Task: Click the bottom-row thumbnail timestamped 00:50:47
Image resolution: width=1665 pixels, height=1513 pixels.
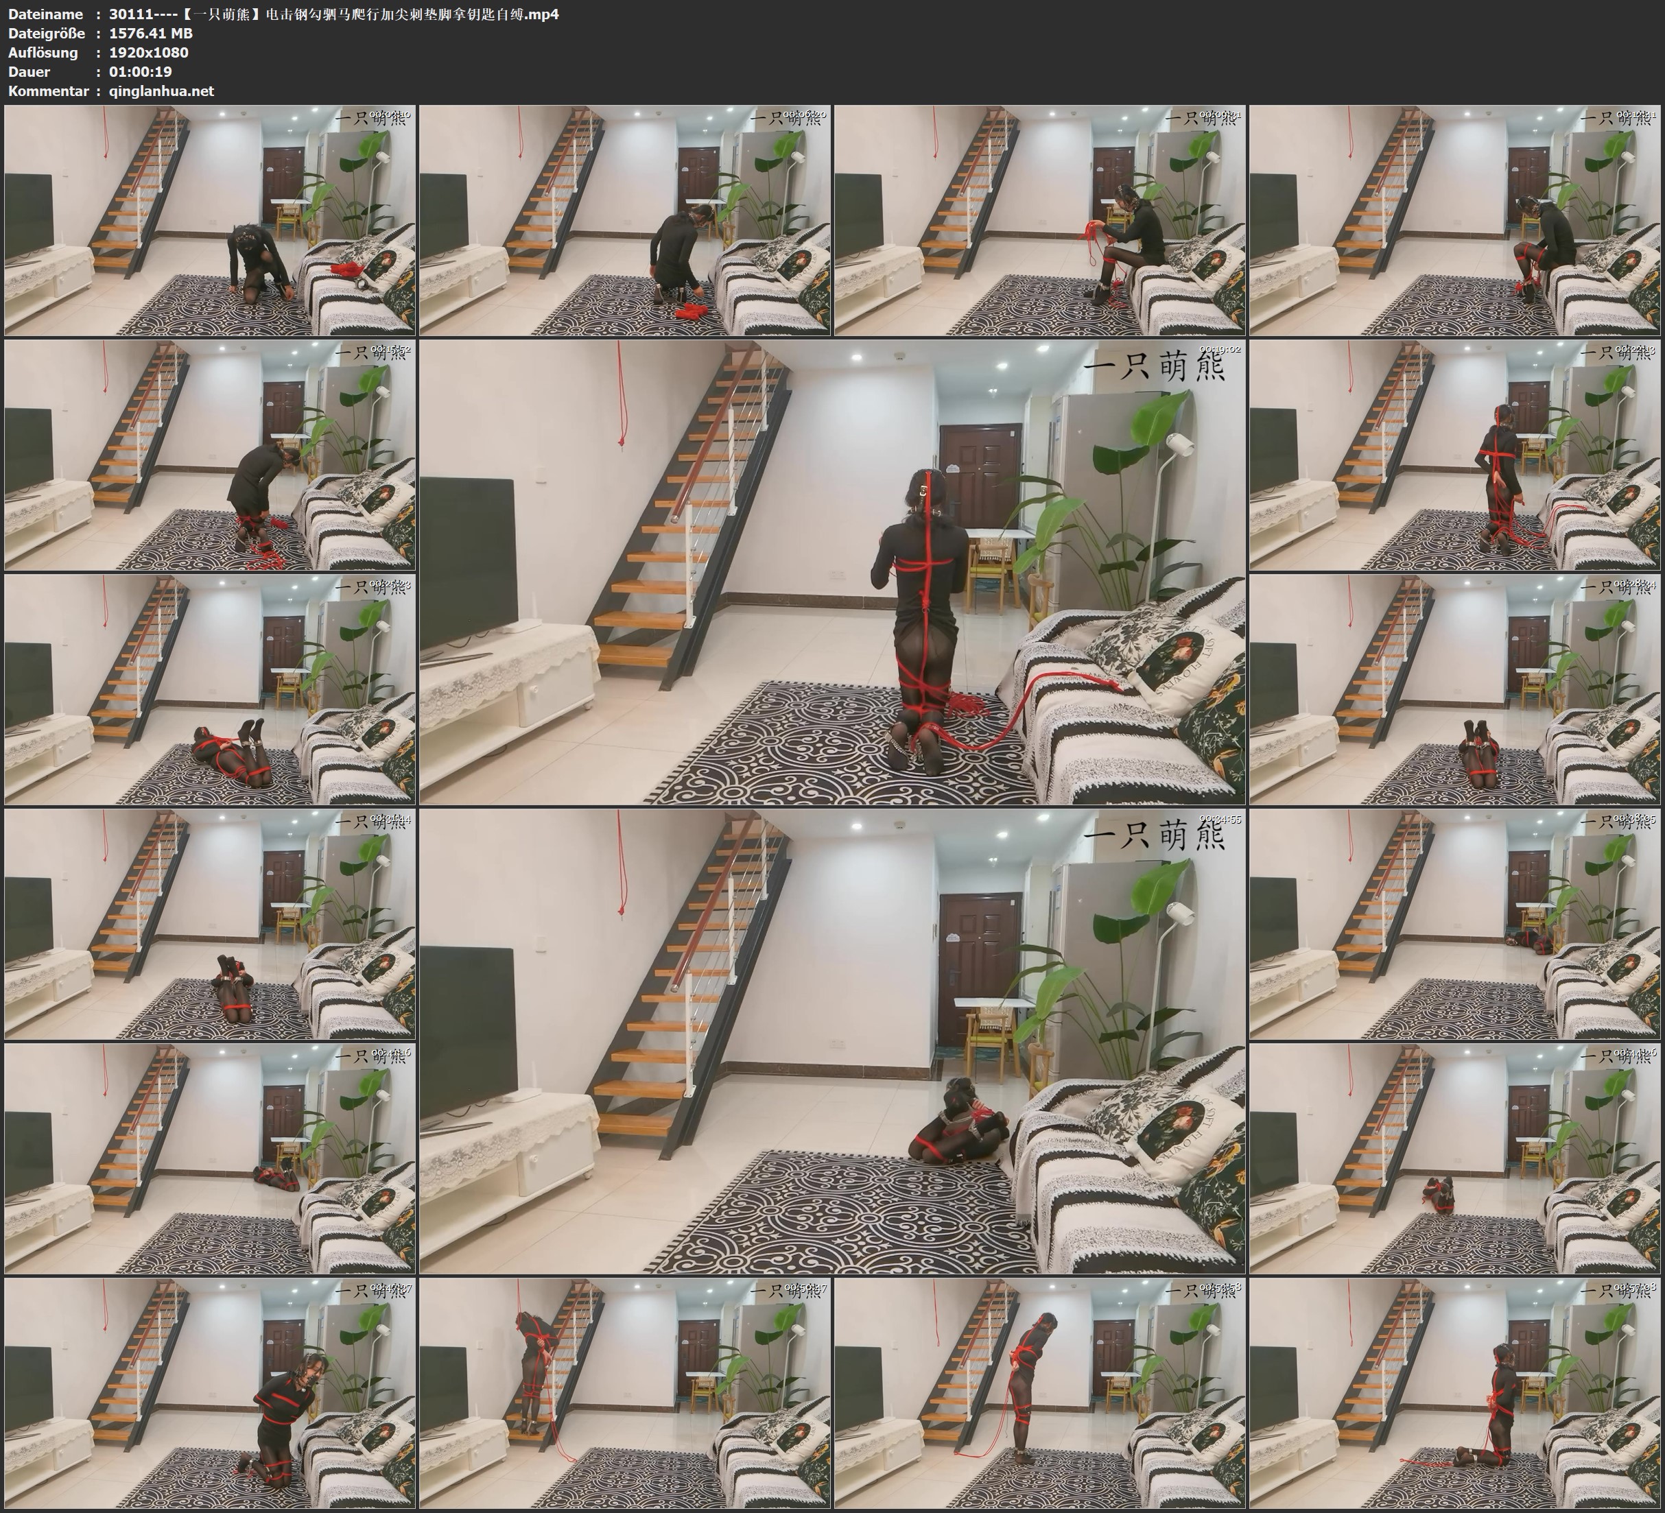Action: point(625,1392)
